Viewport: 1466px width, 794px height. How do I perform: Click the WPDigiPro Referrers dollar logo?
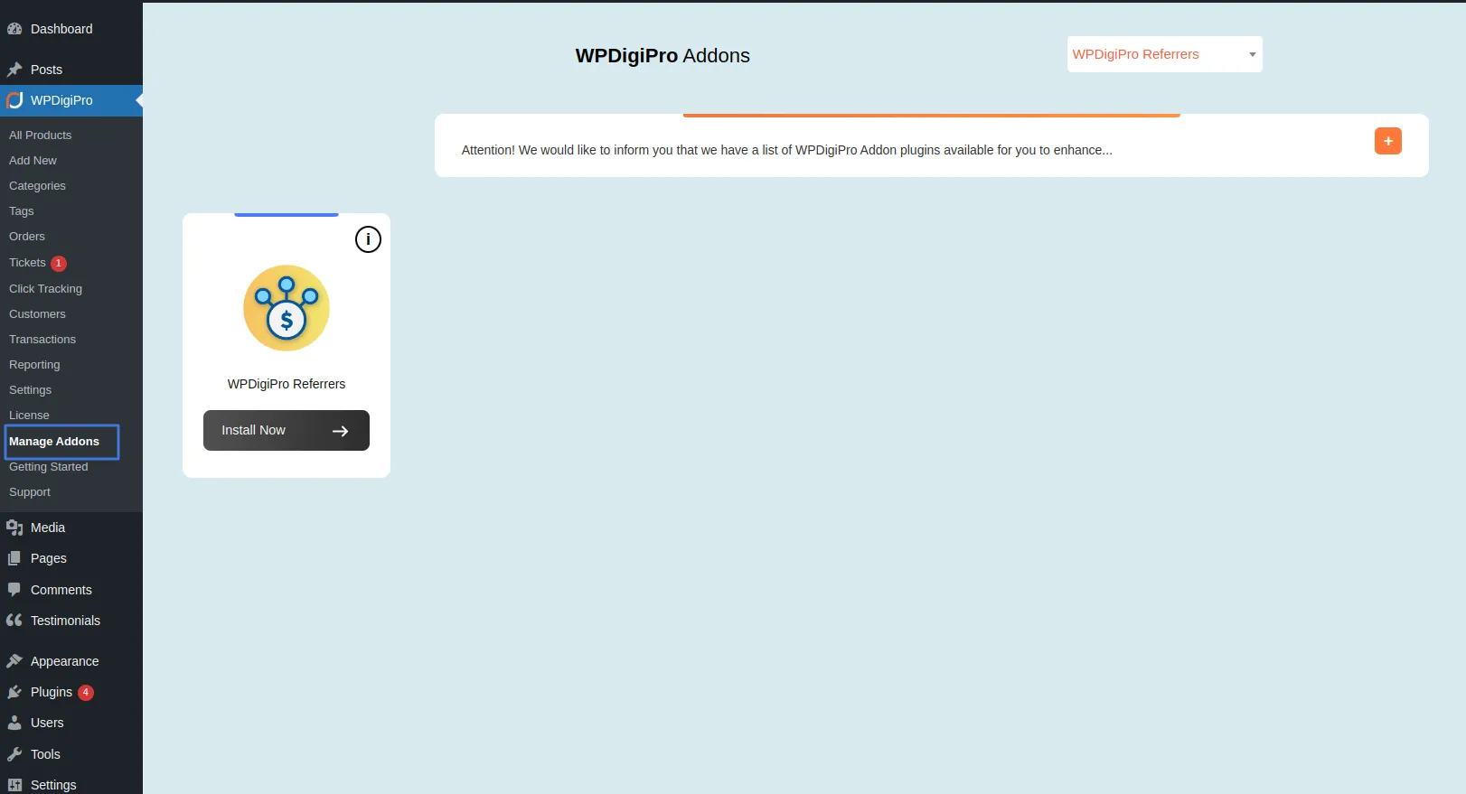[x=287, y=308]
